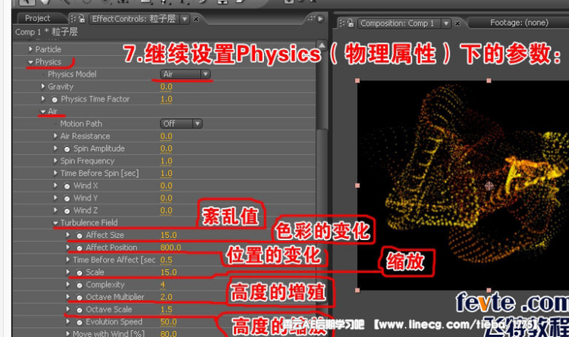The image size is (569, 337).
Task: Switch to the Project tab
Action: (37, 18)
